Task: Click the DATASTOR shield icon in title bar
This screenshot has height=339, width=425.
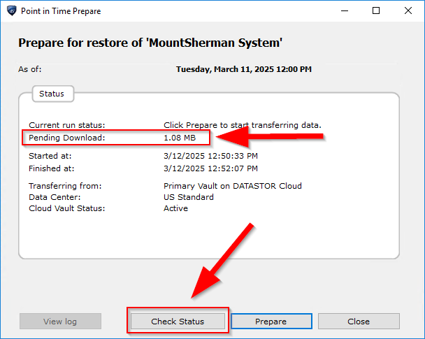Action: [x=12, y=11]
